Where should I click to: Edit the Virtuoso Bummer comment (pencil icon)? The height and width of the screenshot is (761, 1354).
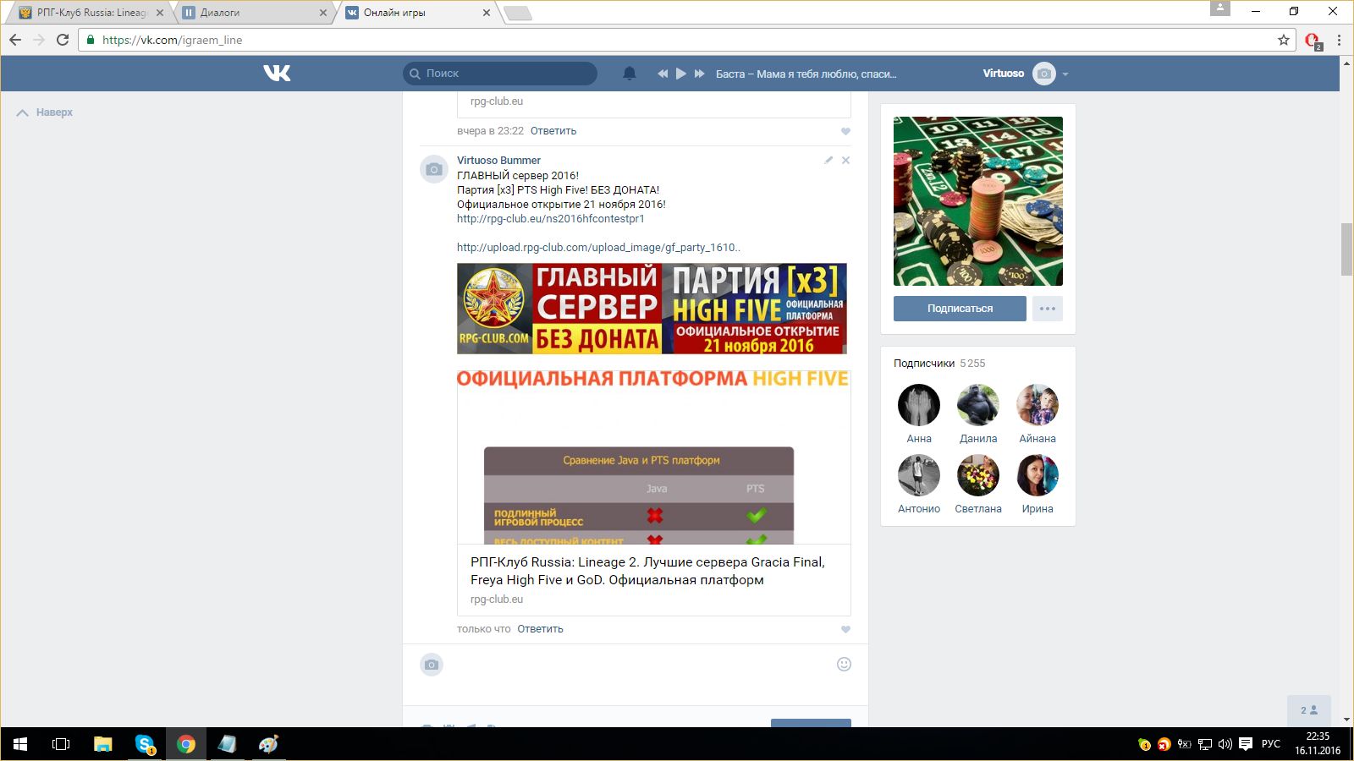pyautogui.click(x=828, y=160)
